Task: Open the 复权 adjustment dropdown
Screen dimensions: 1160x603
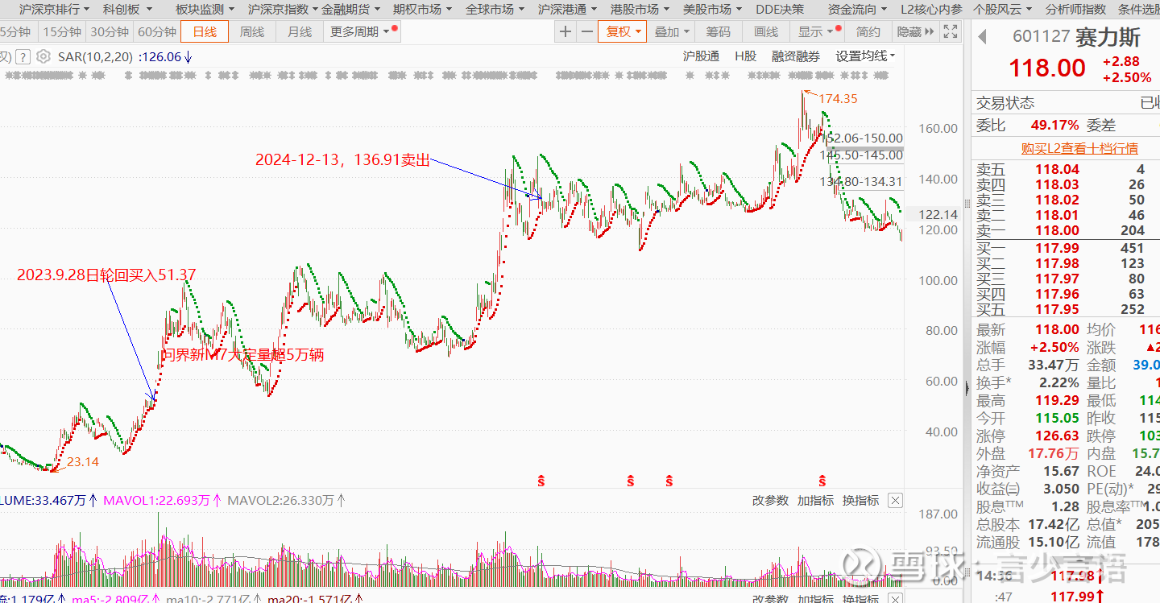Action: pos(623,31)
